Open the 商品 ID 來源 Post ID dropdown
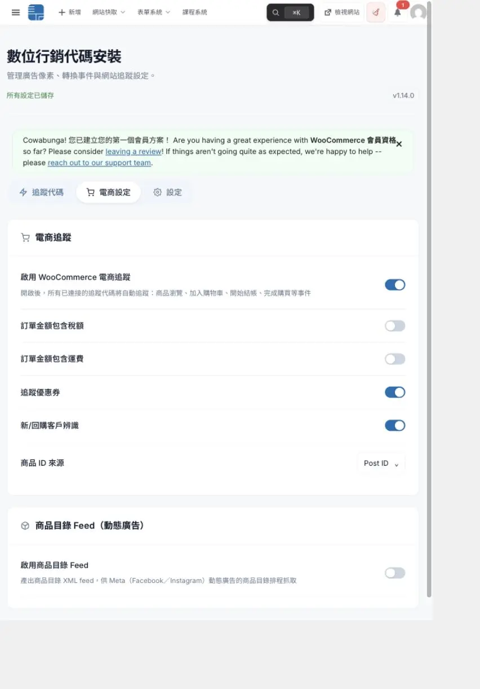This screenshot has height=689, width=480. point(381,463)
